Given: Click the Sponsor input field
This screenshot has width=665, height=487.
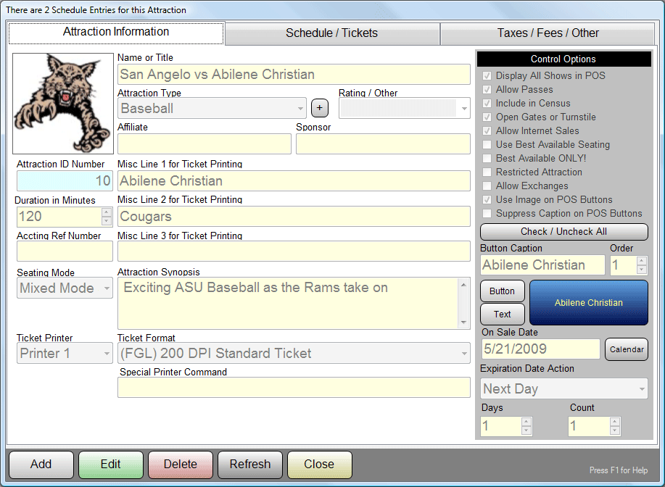Looking at the screenshot, I should [383, 143].
